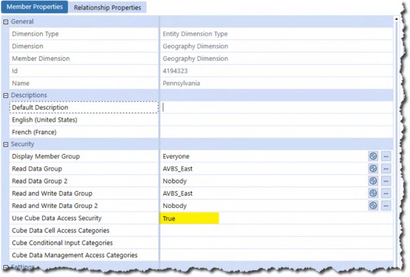
Task: Open the ellipsis browse for Read and Write Data Group 2
Action: click(x=386, y=205)
